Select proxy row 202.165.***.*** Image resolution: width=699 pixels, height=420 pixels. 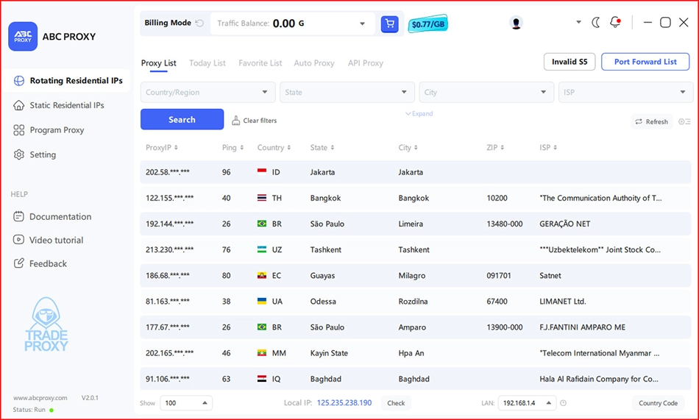coord(416,353)
